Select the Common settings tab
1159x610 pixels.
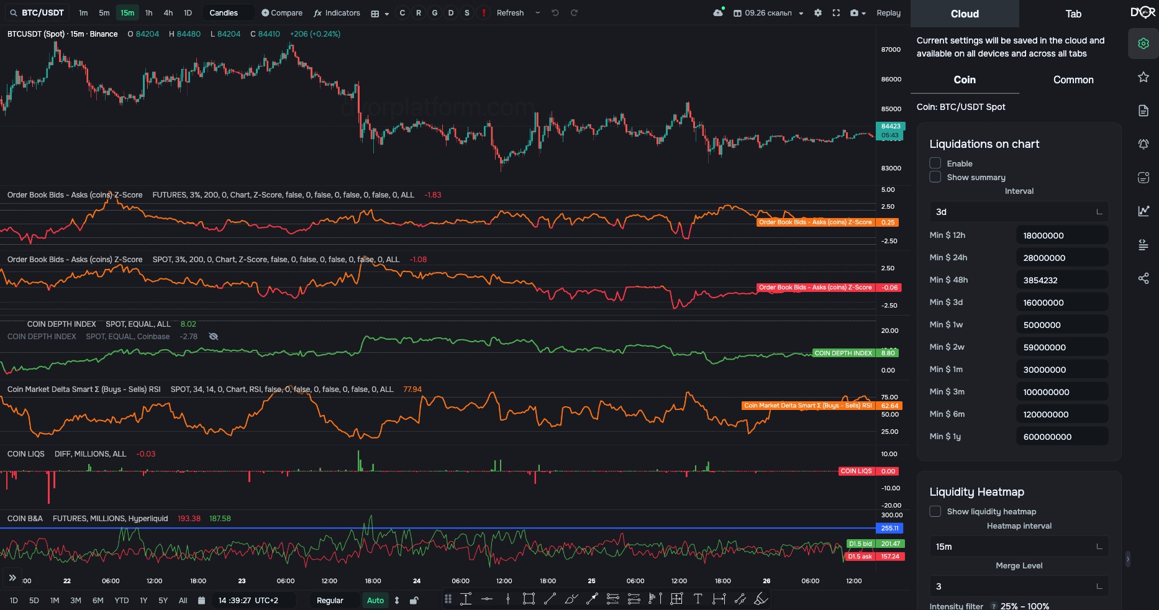(x=1073, y=80)
